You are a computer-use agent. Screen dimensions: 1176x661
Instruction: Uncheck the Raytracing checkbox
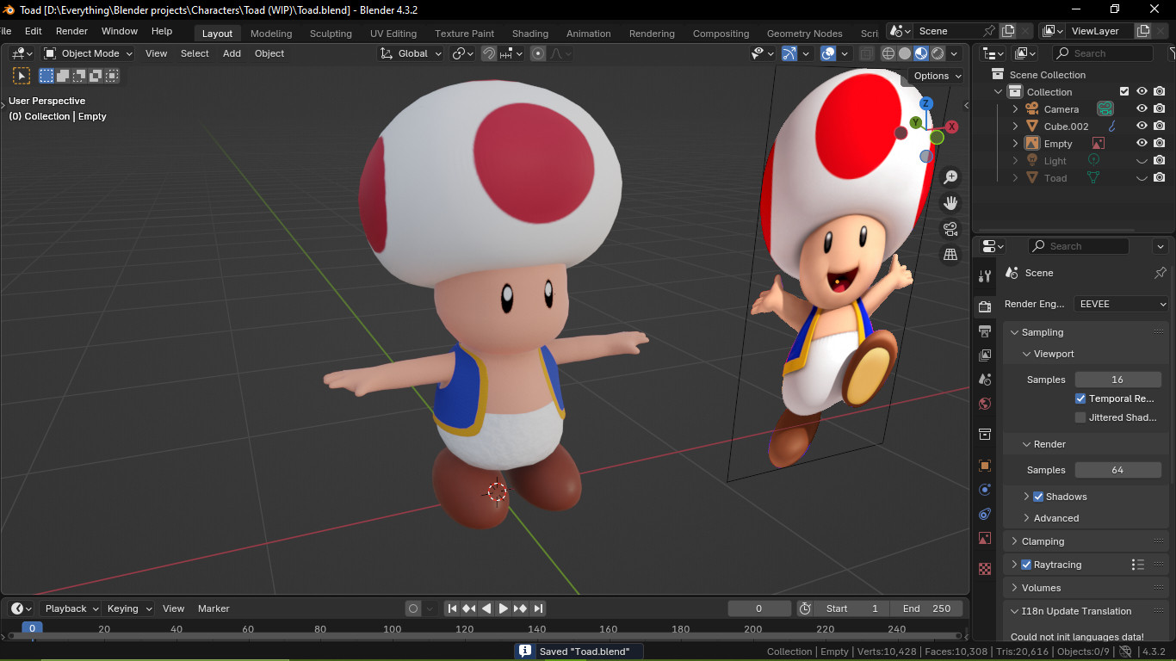(1026, 565)
